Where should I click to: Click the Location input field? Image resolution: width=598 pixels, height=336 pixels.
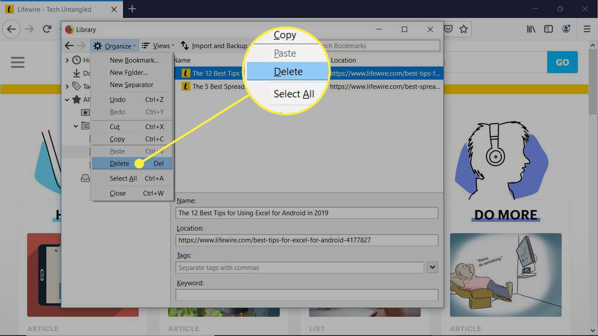click(x=307, y=240)
